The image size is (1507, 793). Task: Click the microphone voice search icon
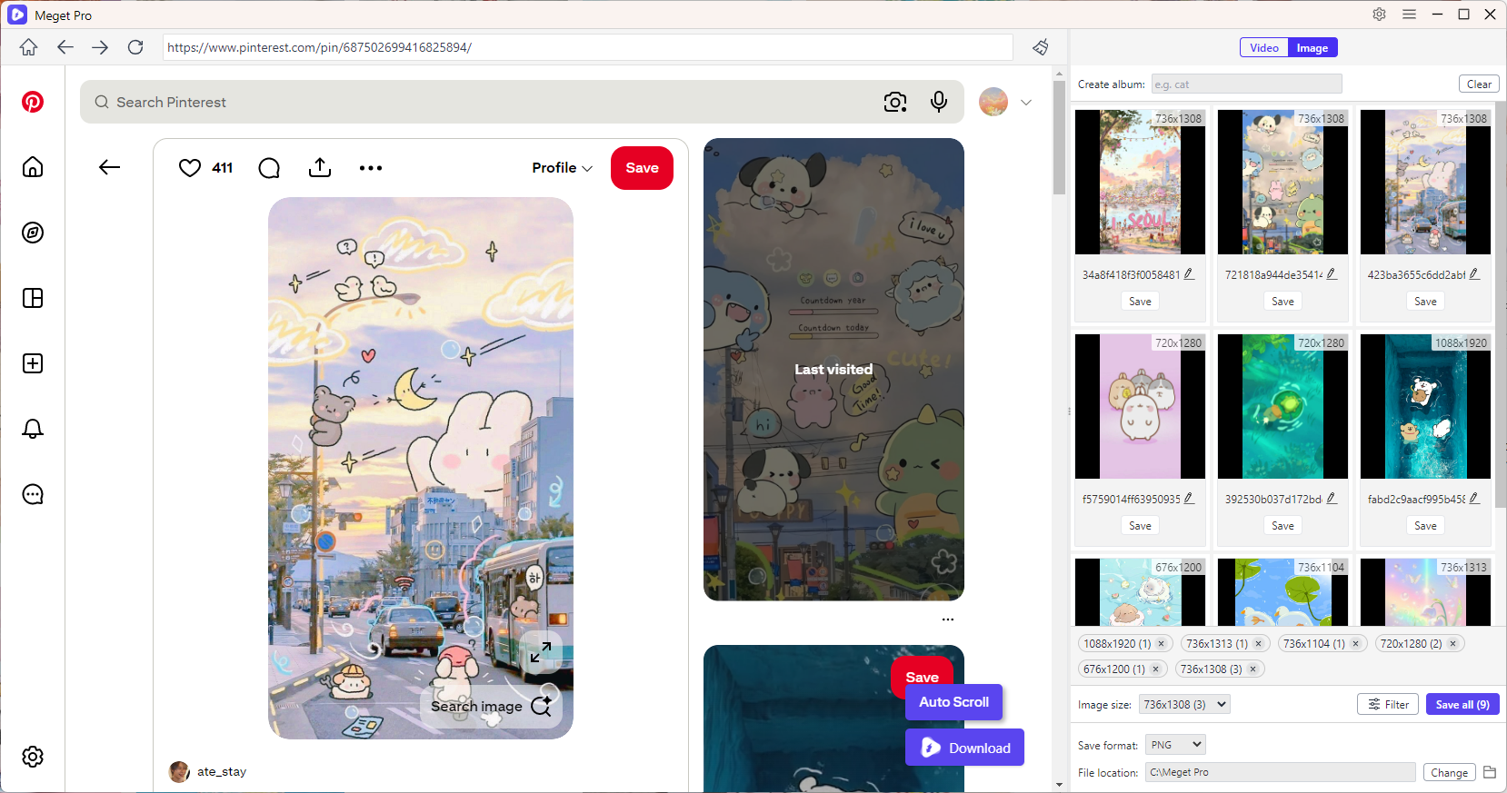(x=939, y=102)
